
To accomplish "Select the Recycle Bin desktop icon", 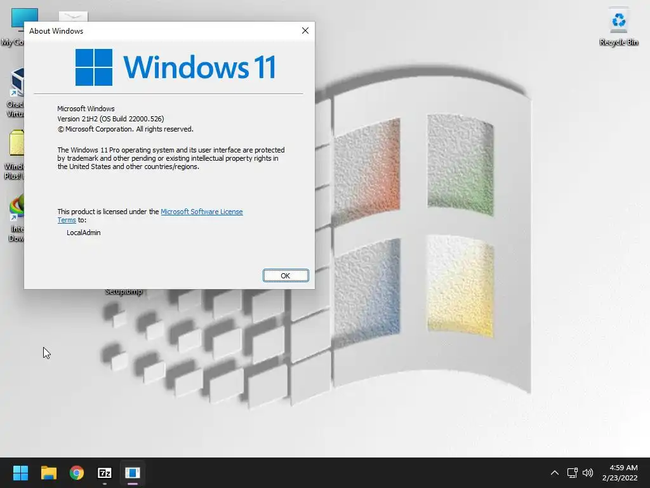I will 618,27.
